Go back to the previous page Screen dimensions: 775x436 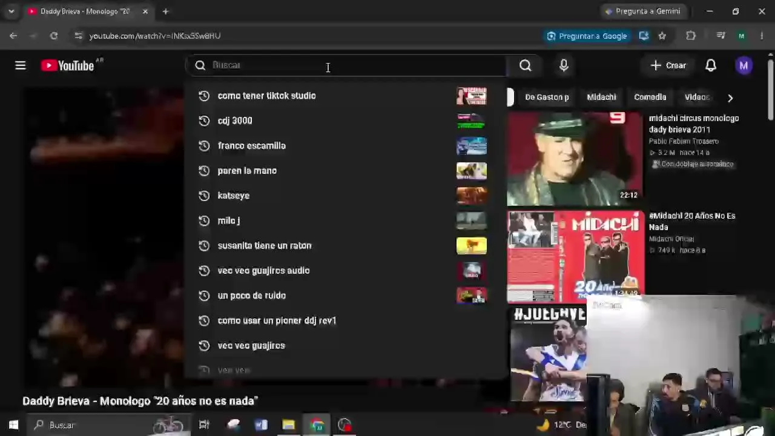click(13, 36)
